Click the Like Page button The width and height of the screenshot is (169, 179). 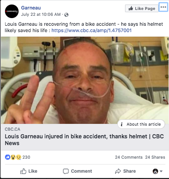point(142,9)
